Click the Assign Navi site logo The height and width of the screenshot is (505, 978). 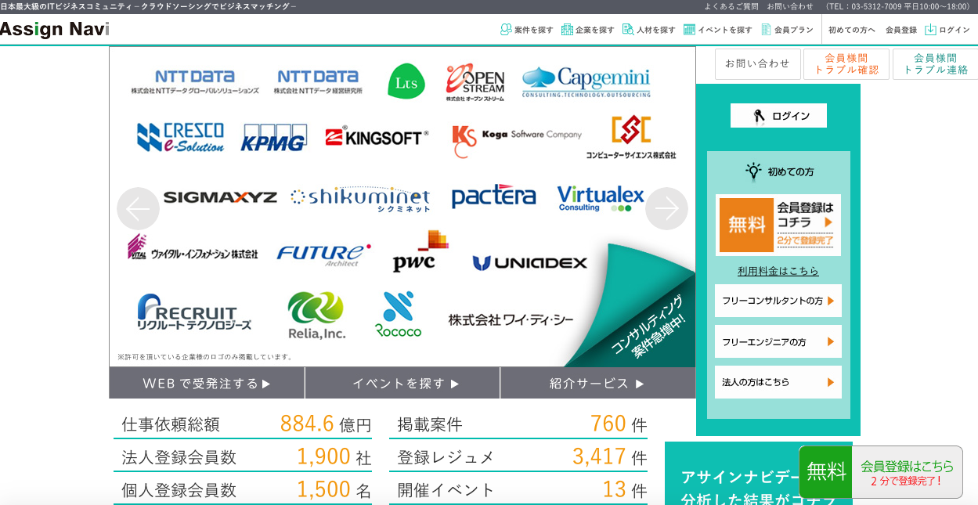click(x=55, y=30)
